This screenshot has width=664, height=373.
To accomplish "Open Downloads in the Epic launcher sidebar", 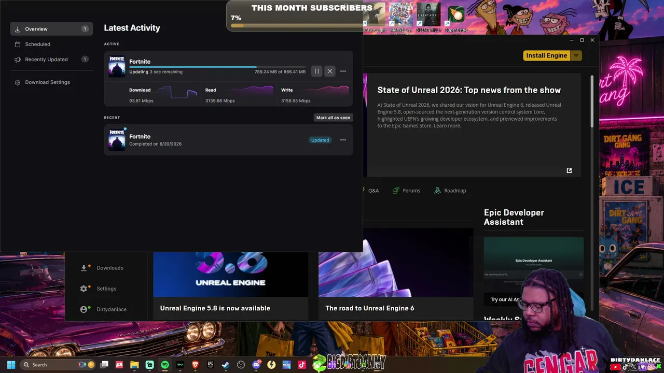I will pos(102,268).
